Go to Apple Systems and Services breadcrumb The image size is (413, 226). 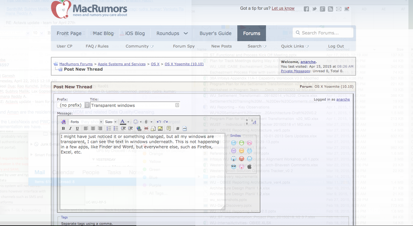pos(122,64)
